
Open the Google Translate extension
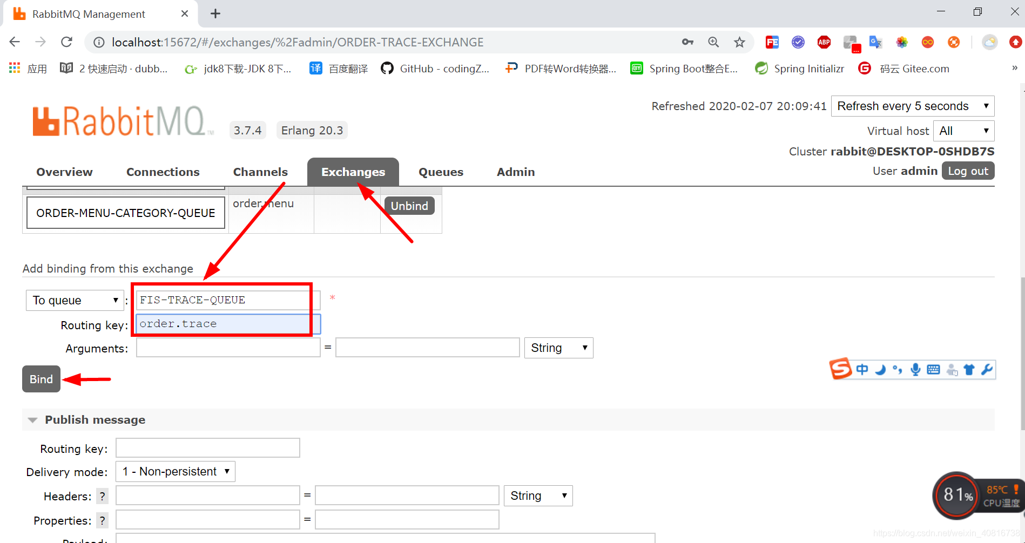(x=875, y=42)
